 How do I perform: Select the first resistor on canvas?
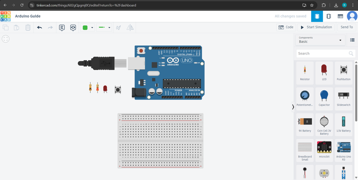[91, 87]
